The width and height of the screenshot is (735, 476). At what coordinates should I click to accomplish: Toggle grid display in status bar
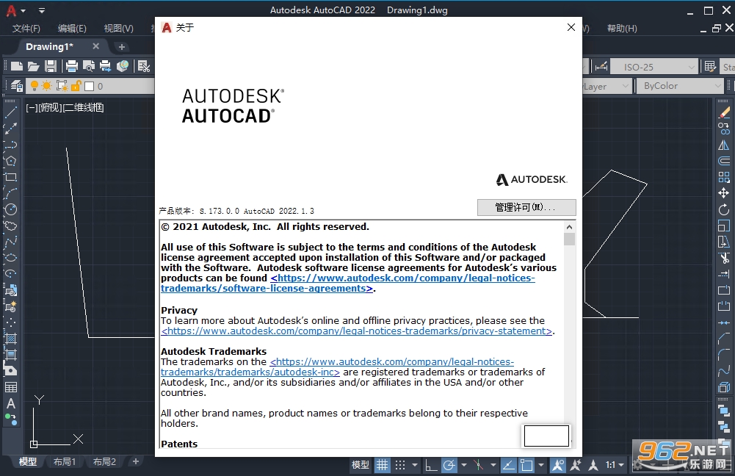(x=383, y=465)
